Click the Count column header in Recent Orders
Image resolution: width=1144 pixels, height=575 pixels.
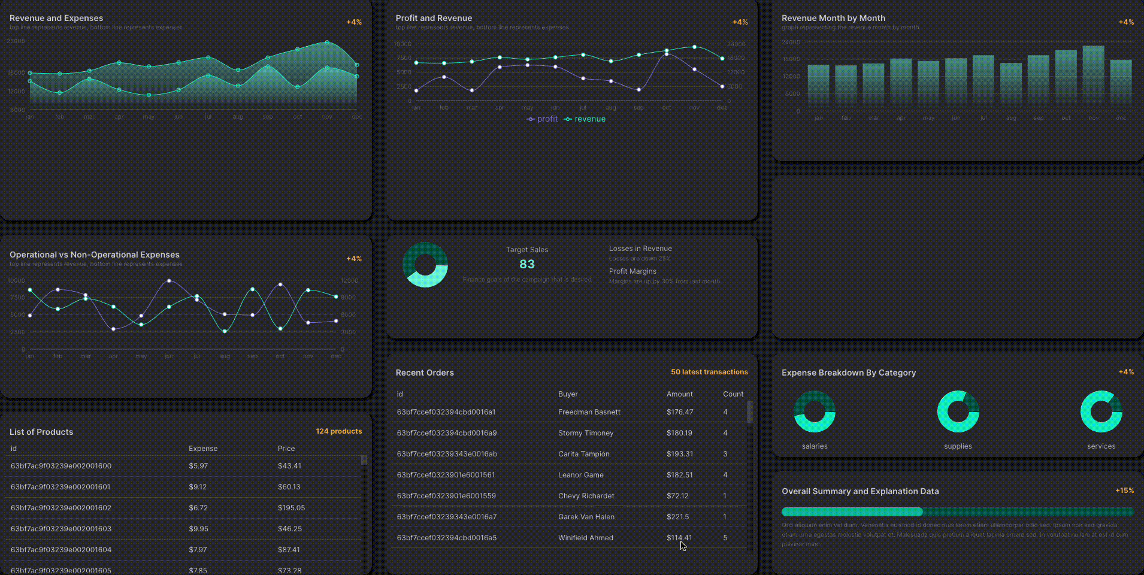pyautogui.click(x=733, y=394)
